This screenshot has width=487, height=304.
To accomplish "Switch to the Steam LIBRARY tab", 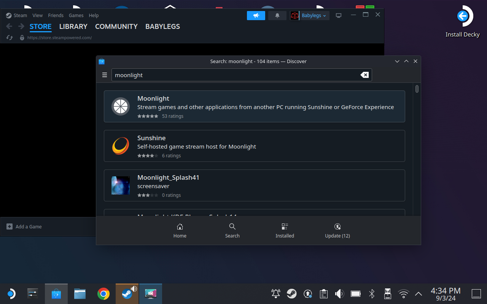I will click(73, 27).
